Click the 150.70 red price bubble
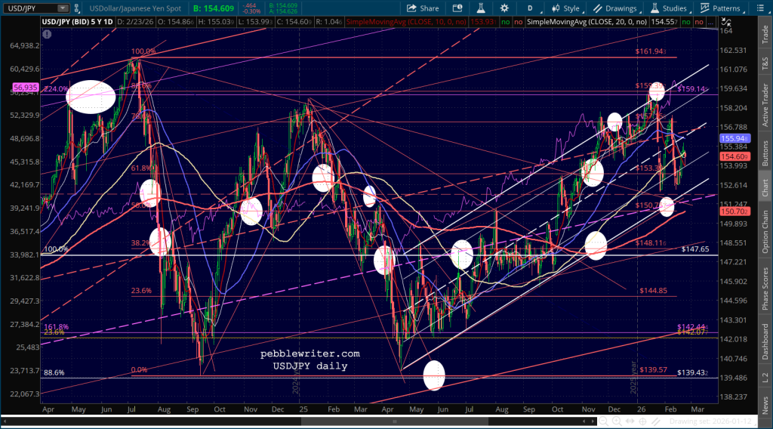 735,211
